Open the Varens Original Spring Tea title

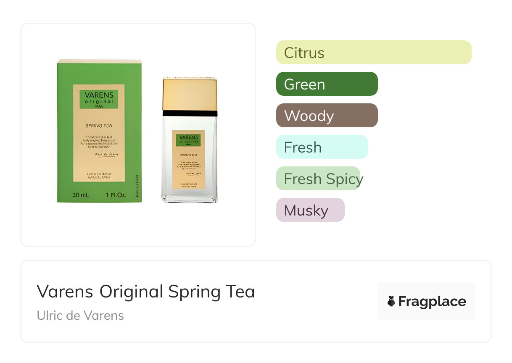tap(145, 292)
